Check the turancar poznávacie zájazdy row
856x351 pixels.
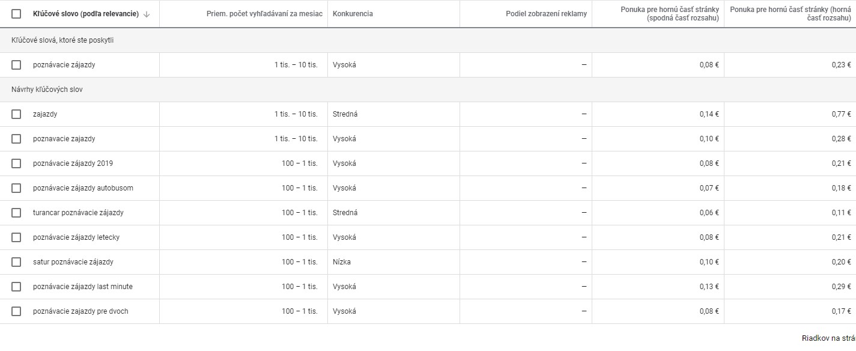[16, 213]
